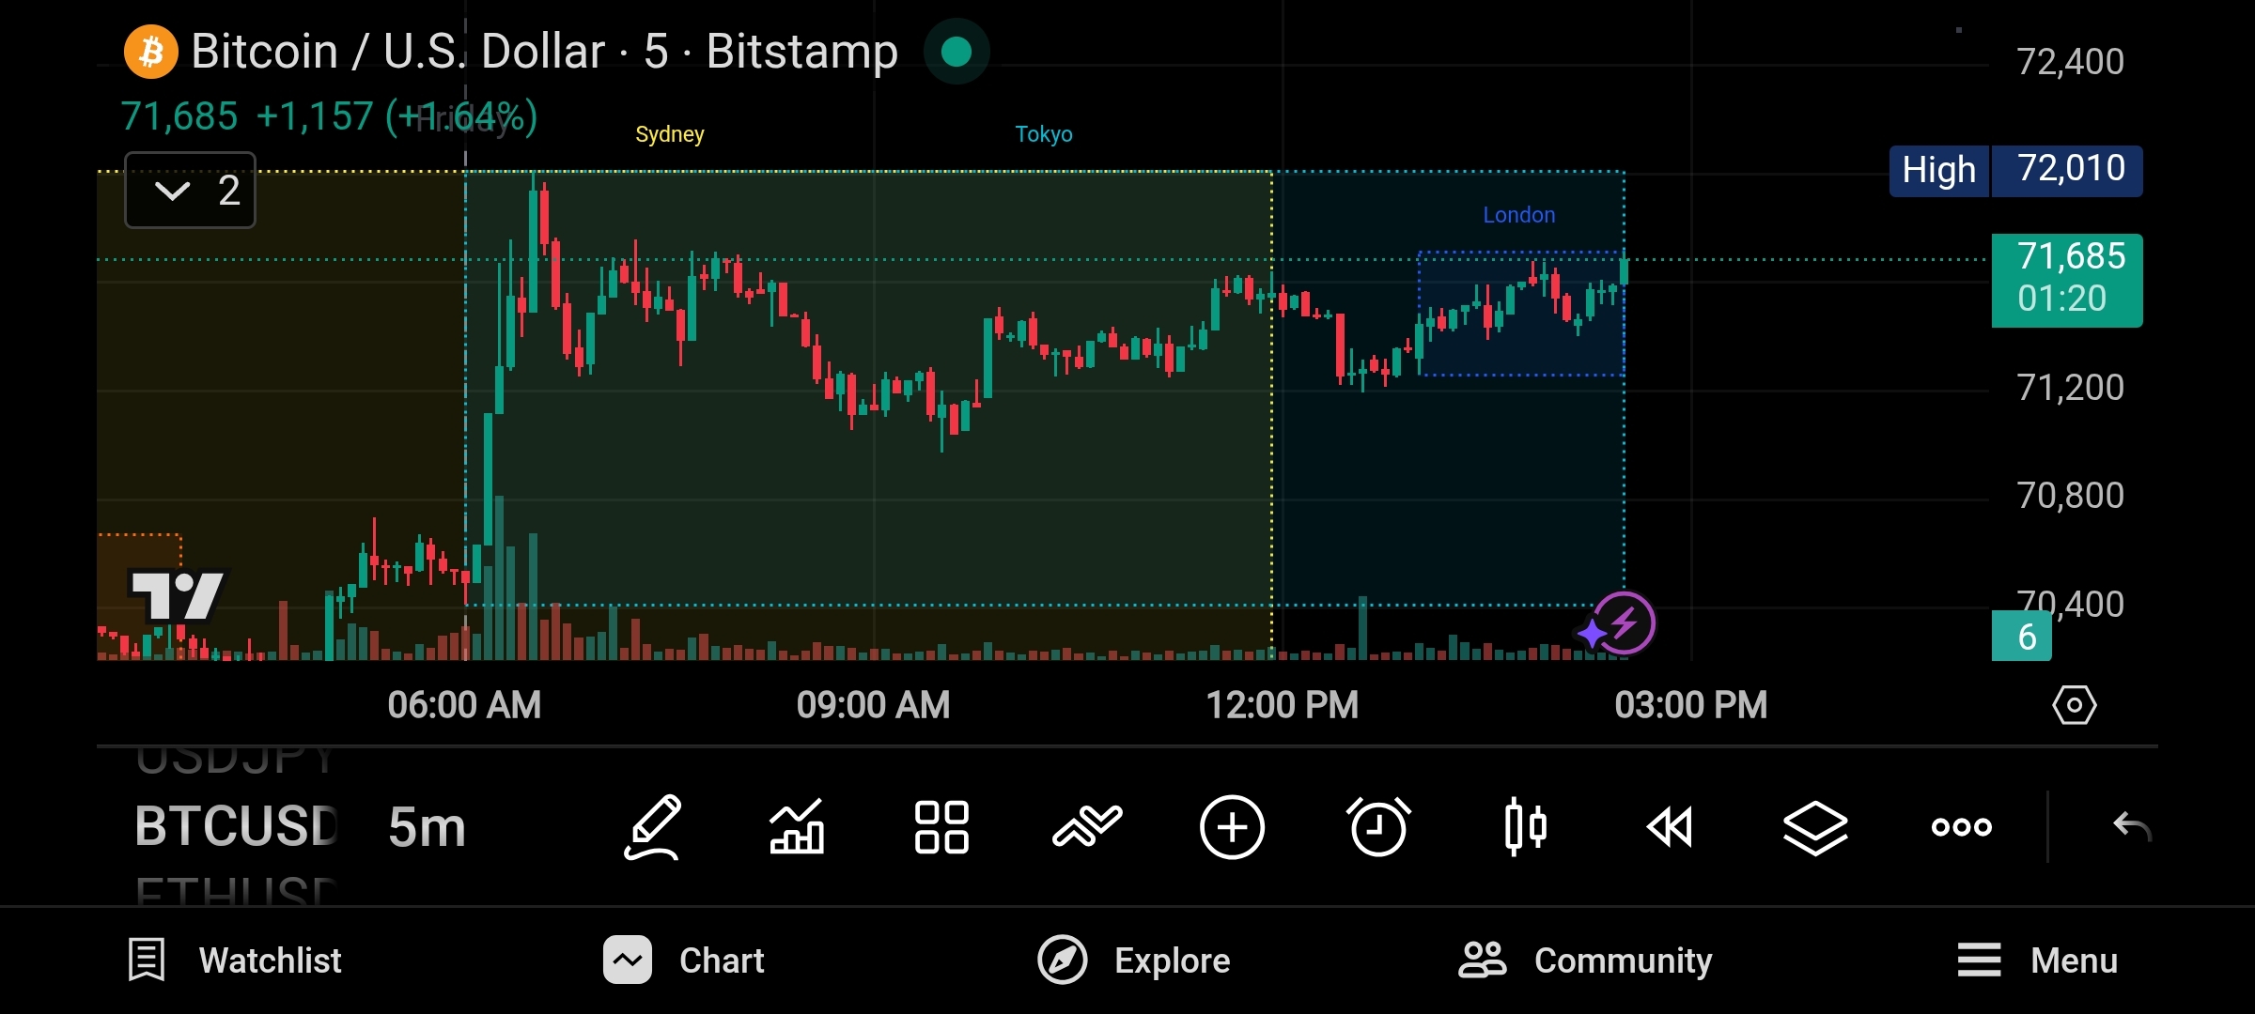
Task: Switch to the Explore tab
Action: point(1134,960)
